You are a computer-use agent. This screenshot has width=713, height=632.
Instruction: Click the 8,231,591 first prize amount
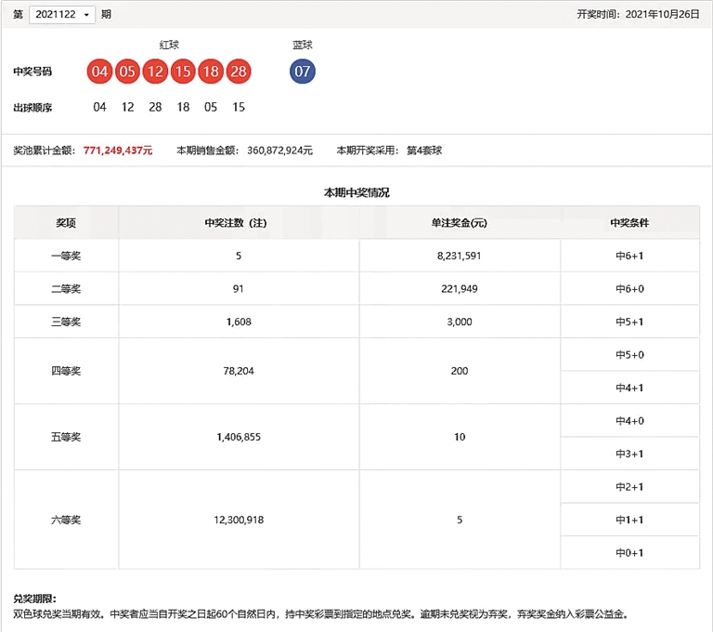(x=460, y=256)
